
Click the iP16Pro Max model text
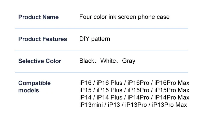pyautogui.click(x=172, y=83)
